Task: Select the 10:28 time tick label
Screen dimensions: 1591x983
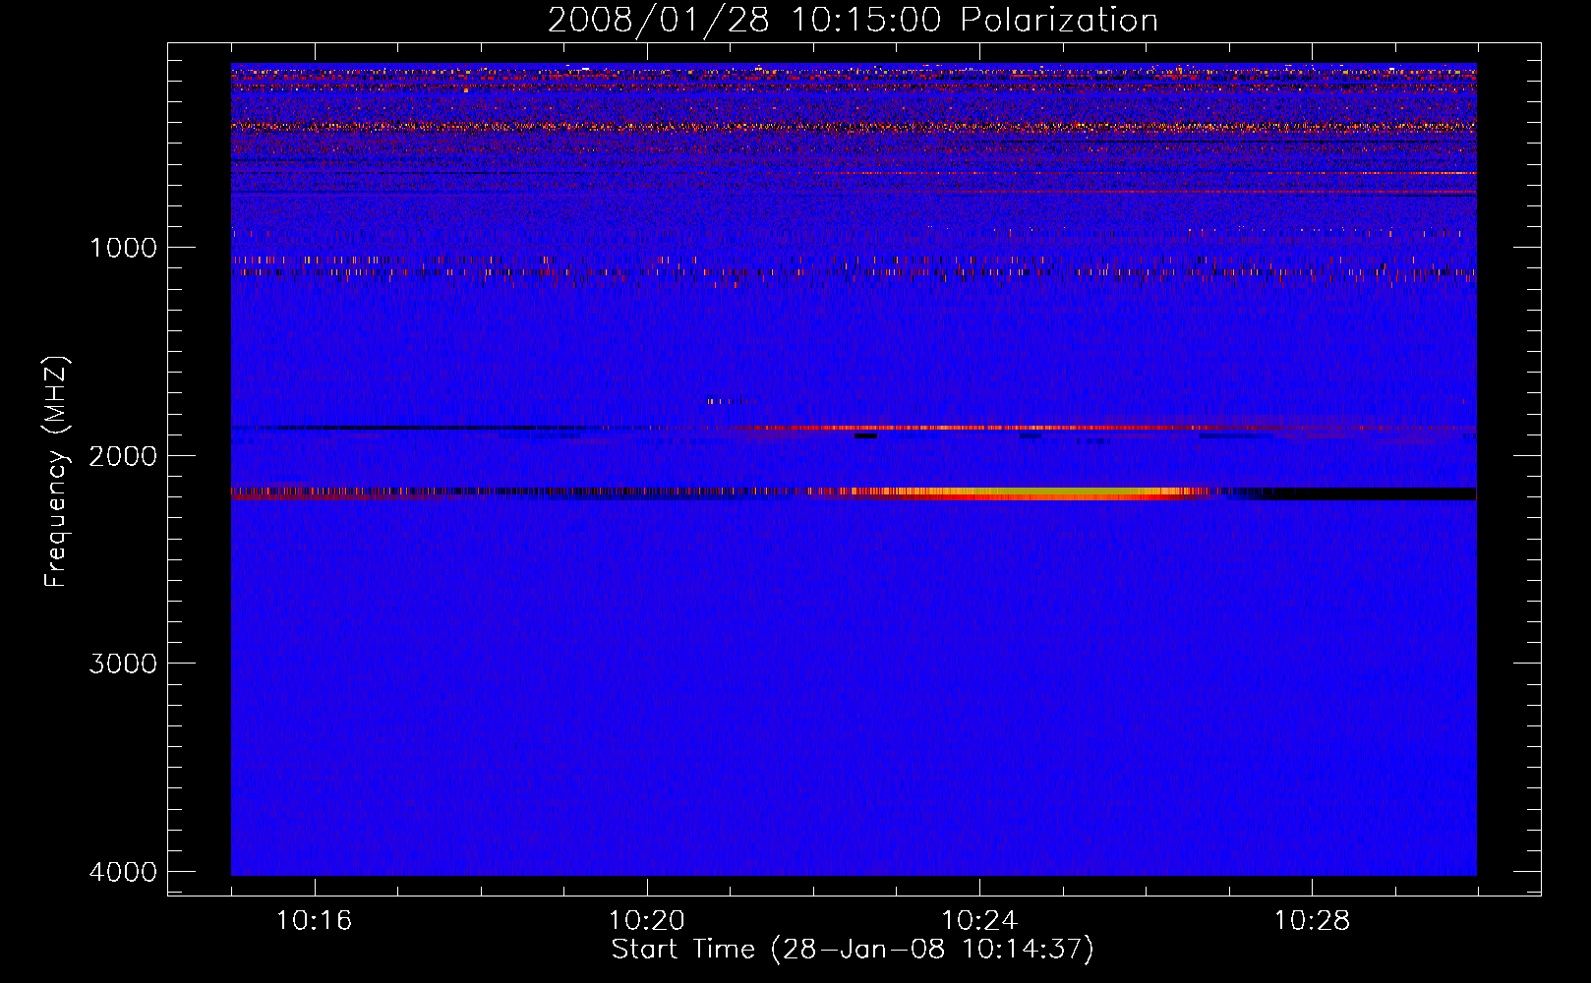Action: click(x=1312, y=921)
